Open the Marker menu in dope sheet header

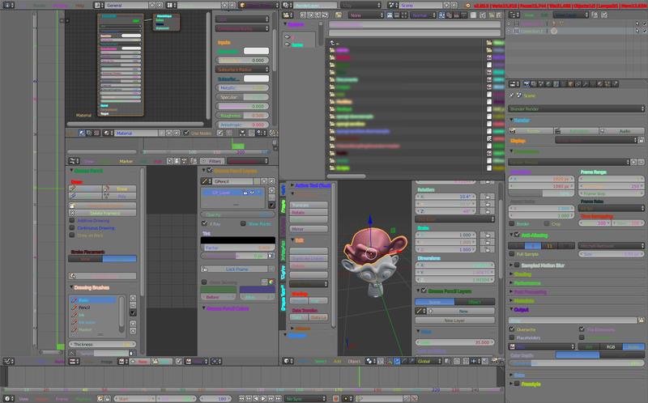(x=126, y=161)
